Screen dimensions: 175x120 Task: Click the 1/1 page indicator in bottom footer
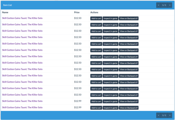pyautogui.click(x=164, y=115)
